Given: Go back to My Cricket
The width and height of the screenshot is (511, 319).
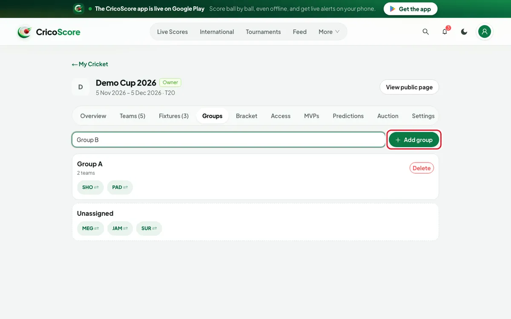Looking at the screenshot, I should 90,64.
